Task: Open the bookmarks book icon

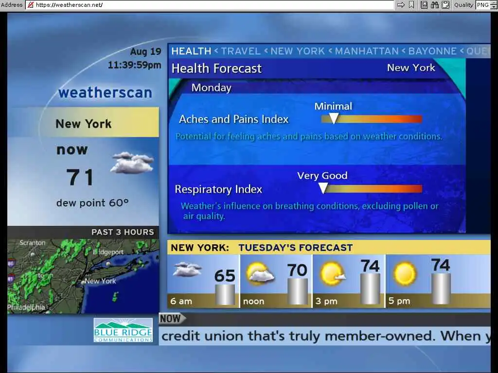Action: (424, 5)
